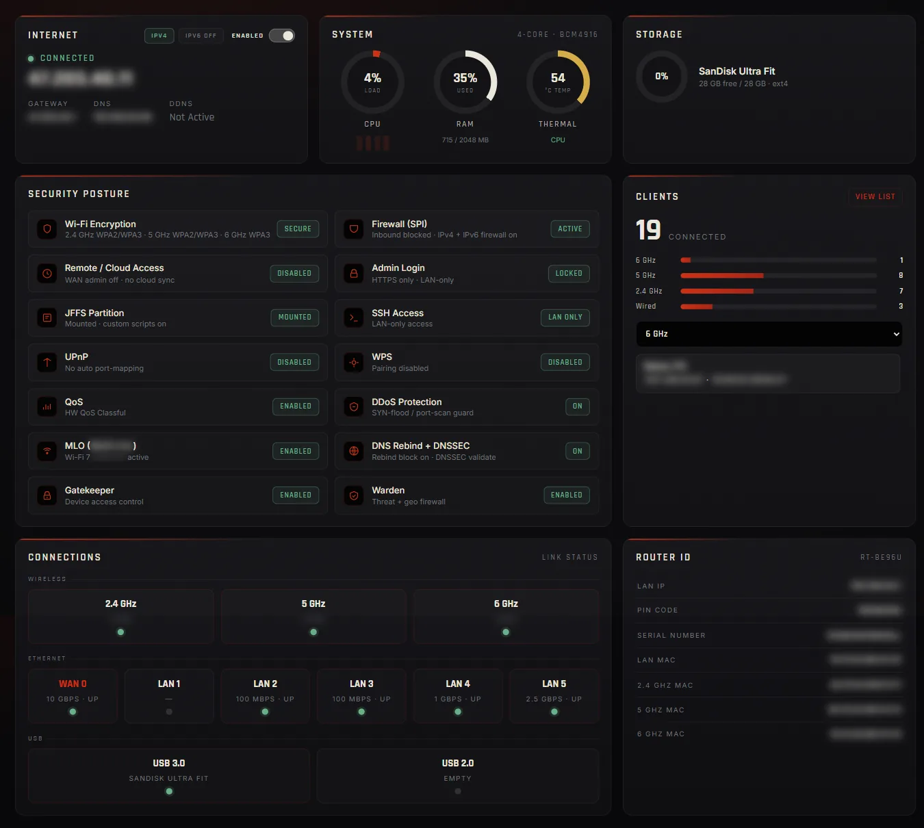Click the Wi-Fi Encryption shield icon
Image resolution: width=924 pixels, height=828 pixels.
click(x=47, y=229)
